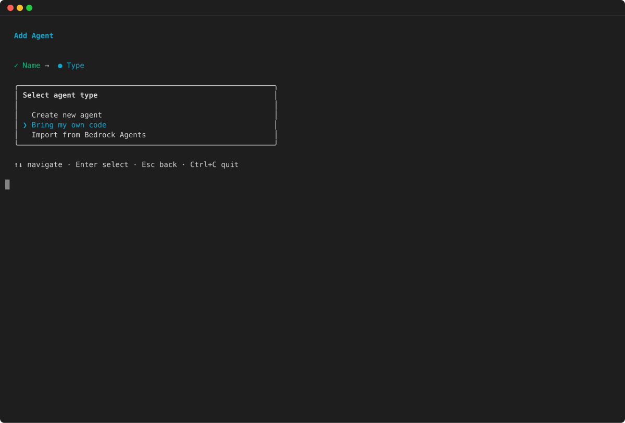
Task: Click the arrow between Name and Type
Action: [47, 65]
